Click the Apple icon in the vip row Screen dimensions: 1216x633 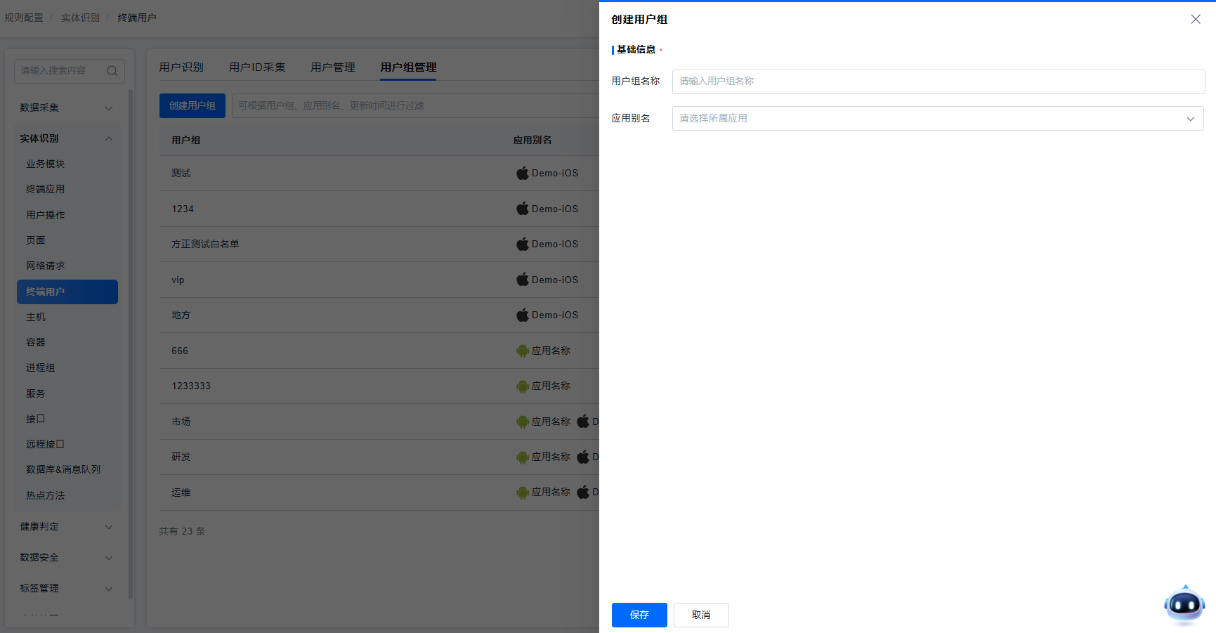[522, 280]
